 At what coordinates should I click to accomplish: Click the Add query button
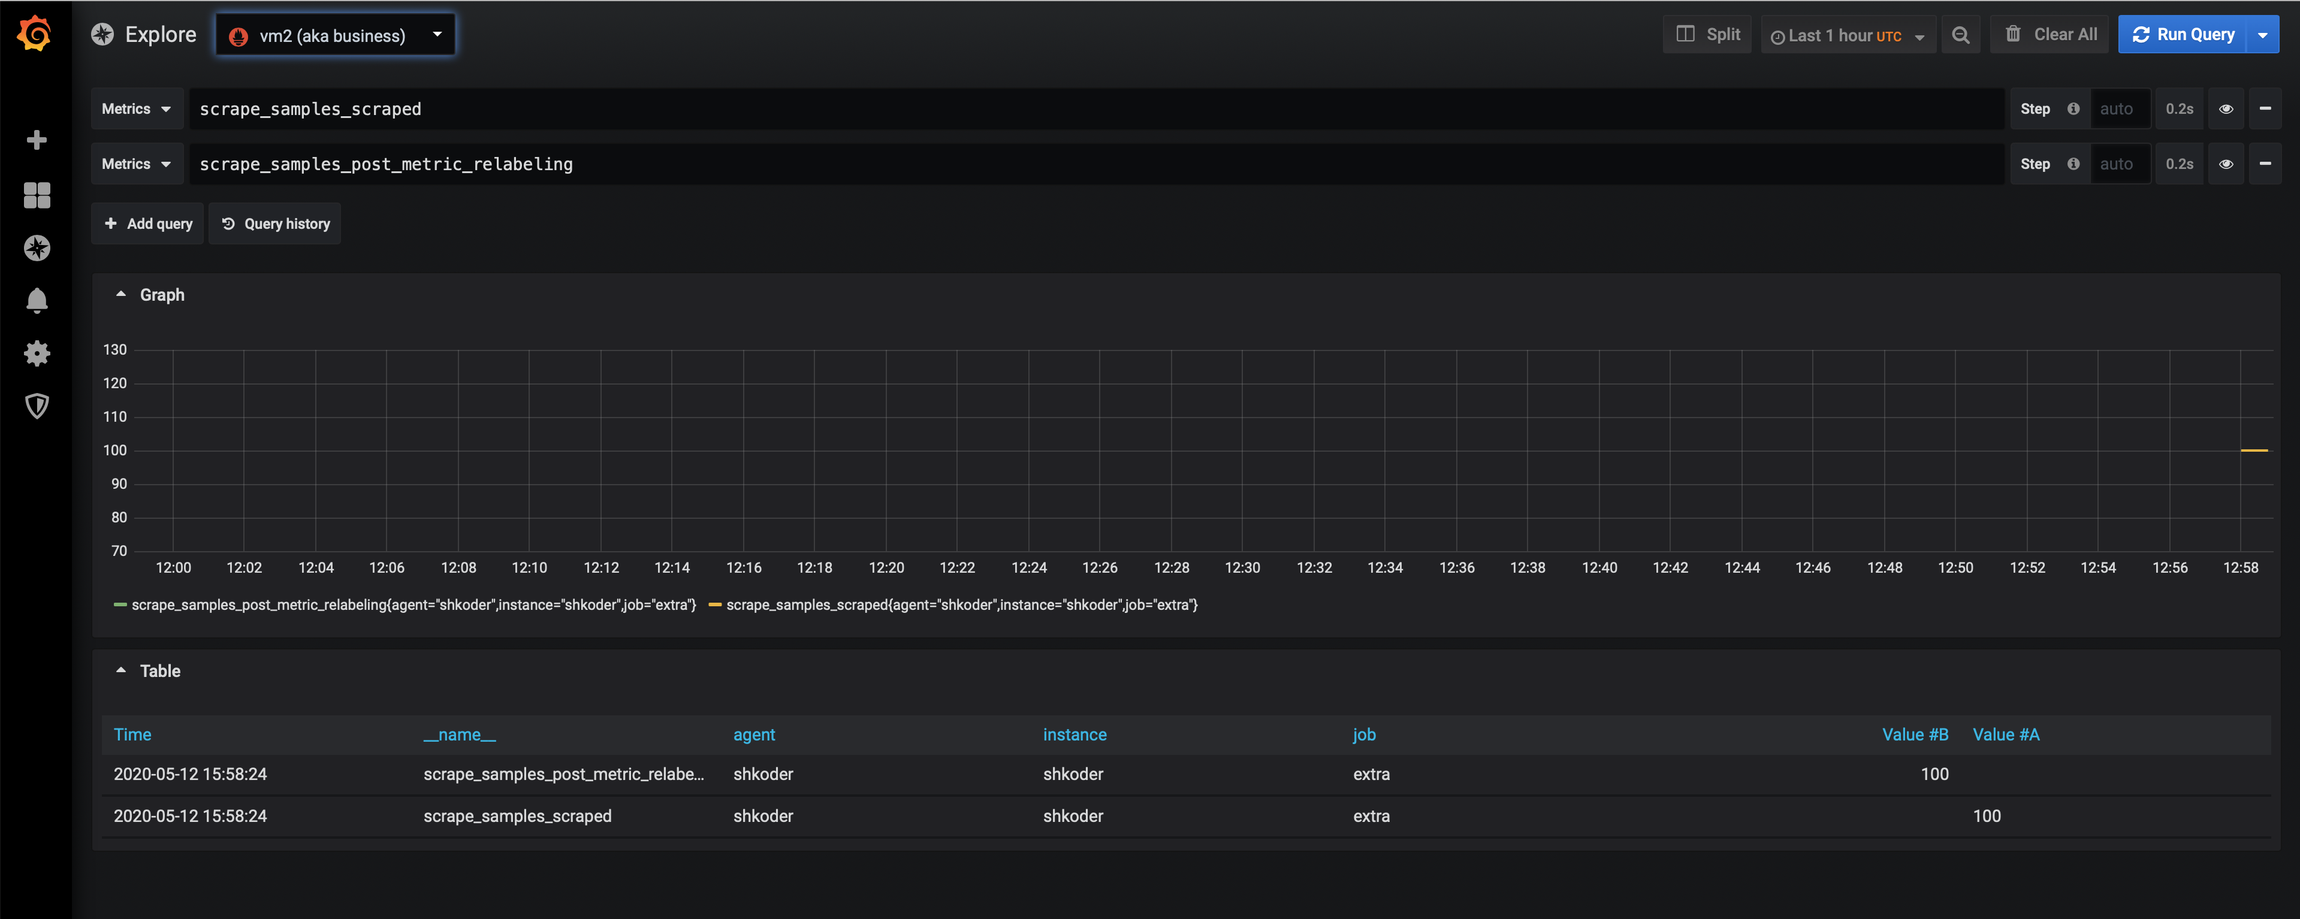pos(147,224)
